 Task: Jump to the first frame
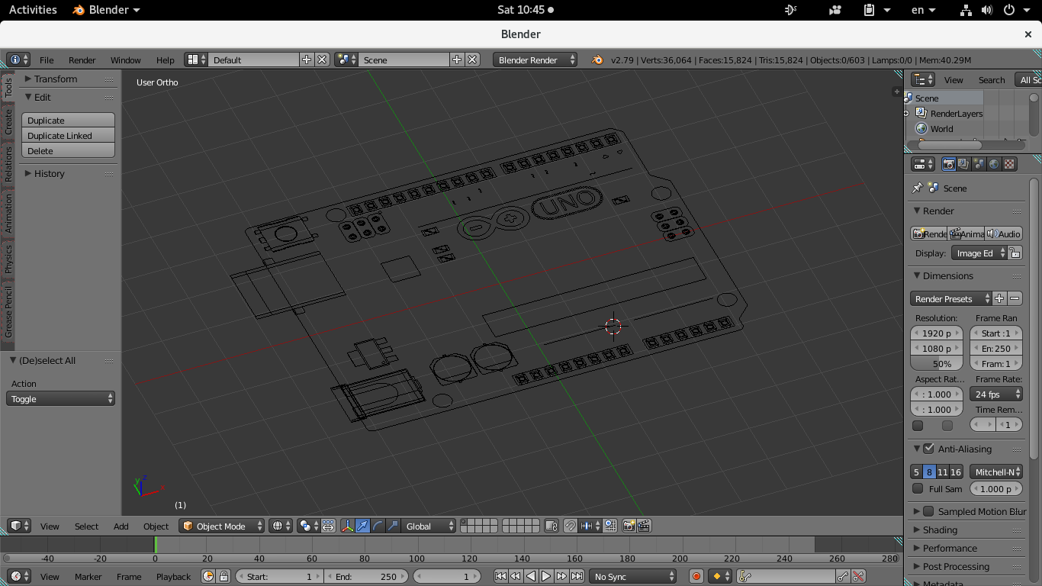(x=500, y=576)
